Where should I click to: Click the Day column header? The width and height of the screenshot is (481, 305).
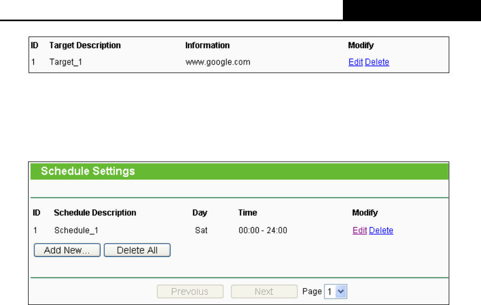(x=199, y=213)
